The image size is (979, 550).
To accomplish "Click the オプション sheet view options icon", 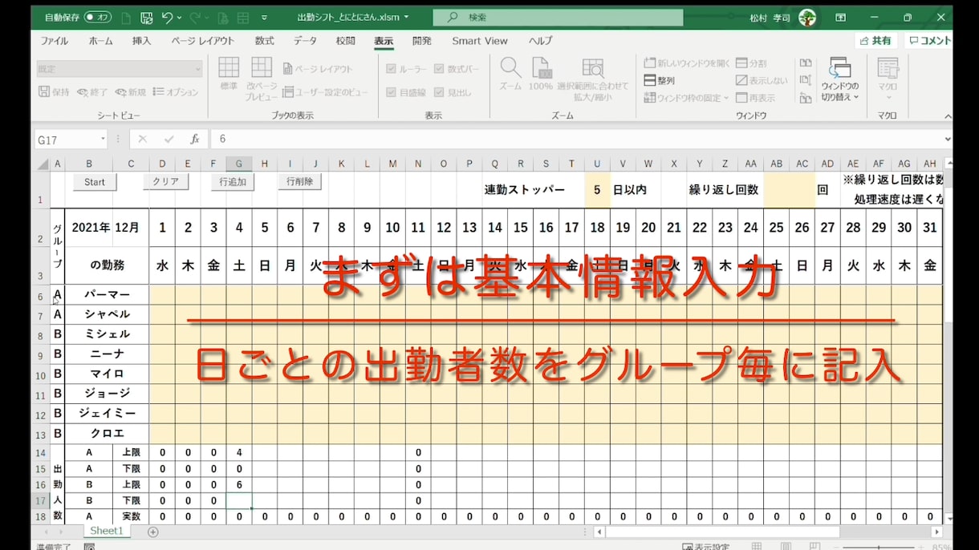I will click(x=175, y=92).
